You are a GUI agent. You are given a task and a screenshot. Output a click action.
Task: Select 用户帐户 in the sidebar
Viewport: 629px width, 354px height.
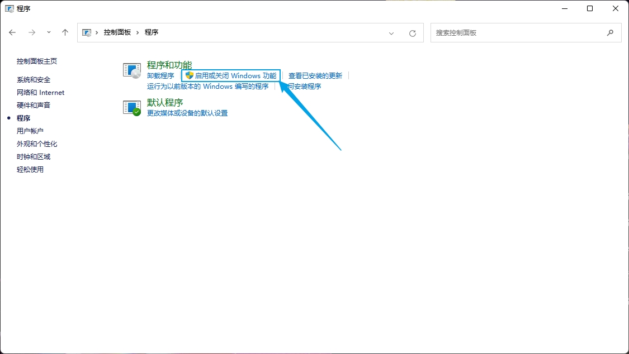point(30,131)
